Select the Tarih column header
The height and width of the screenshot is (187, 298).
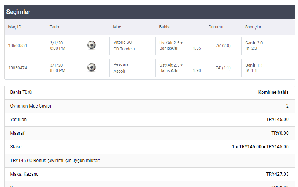54,27
